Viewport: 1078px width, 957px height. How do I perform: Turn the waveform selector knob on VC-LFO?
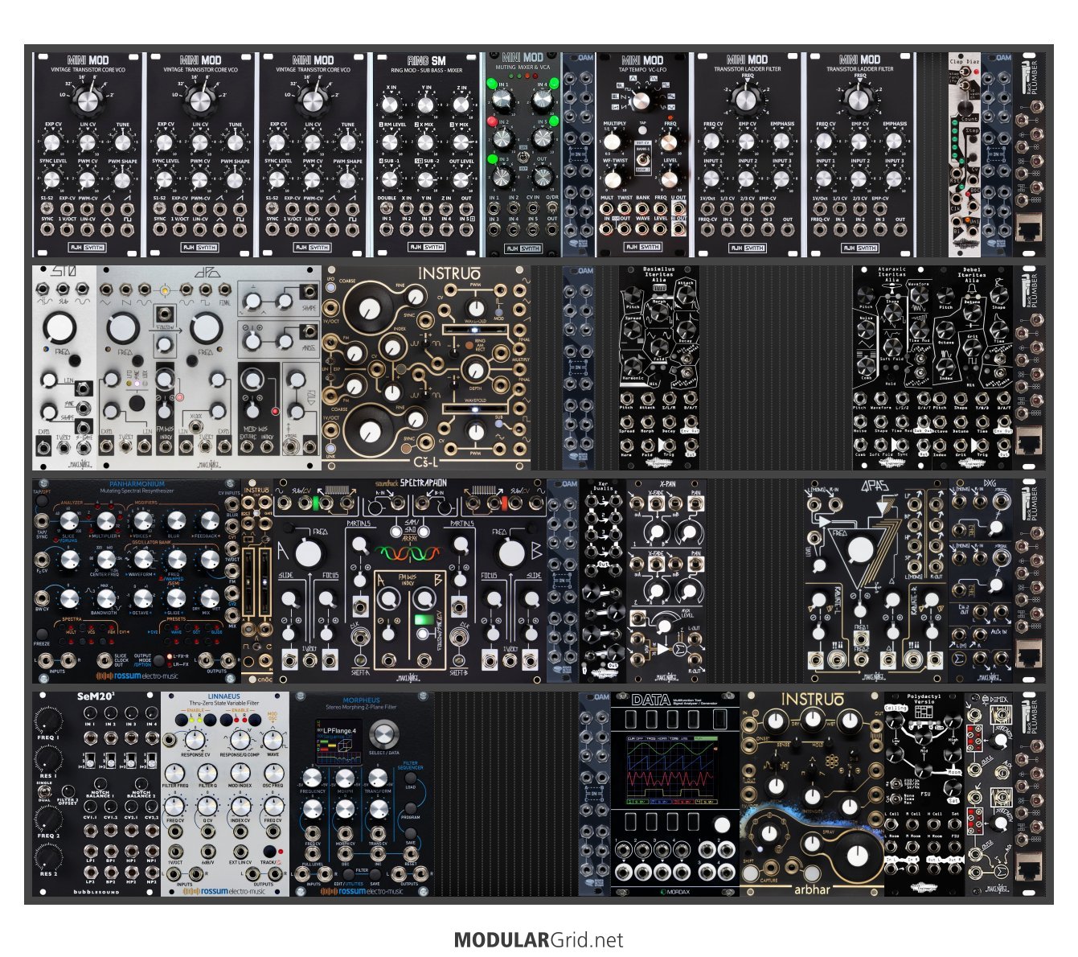pos(642,101)
